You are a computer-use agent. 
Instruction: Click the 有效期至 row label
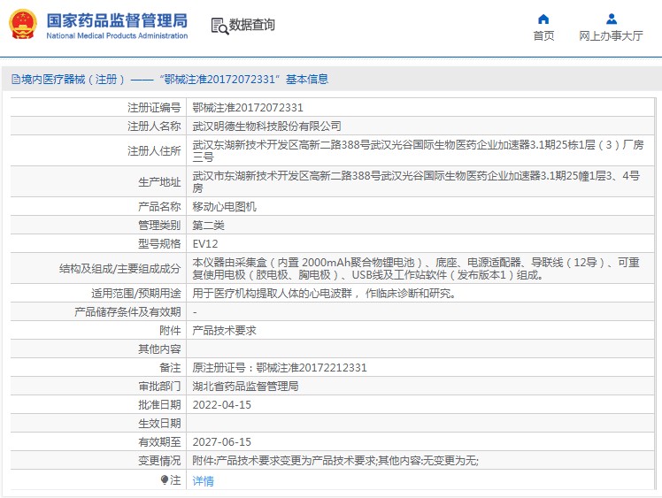click(159, 442)
